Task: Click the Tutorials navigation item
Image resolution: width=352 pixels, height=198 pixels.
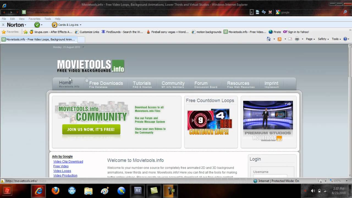Action: [142, 84]
